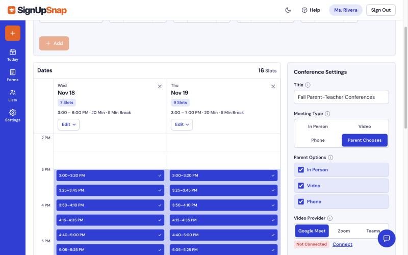
Task: Click the Meeting Type info icon
Action: click(327, 114)
